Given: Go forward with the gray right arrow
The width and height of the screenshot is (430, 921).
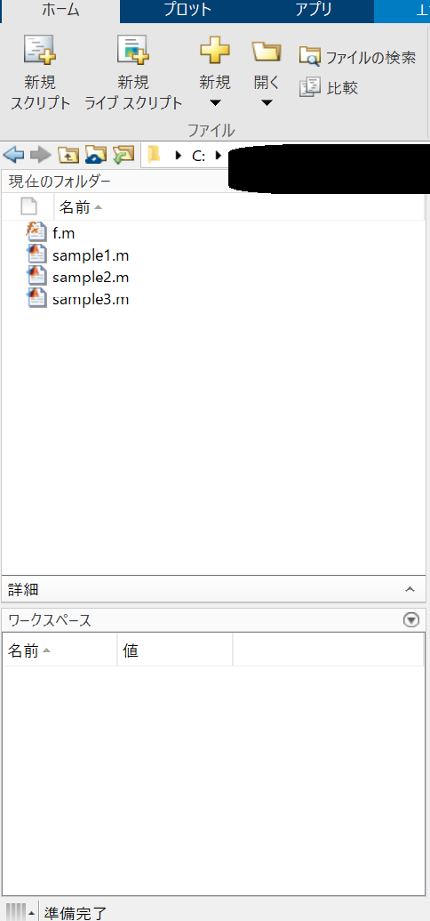Looking at the screenshot, I should [x=41, y=155].
